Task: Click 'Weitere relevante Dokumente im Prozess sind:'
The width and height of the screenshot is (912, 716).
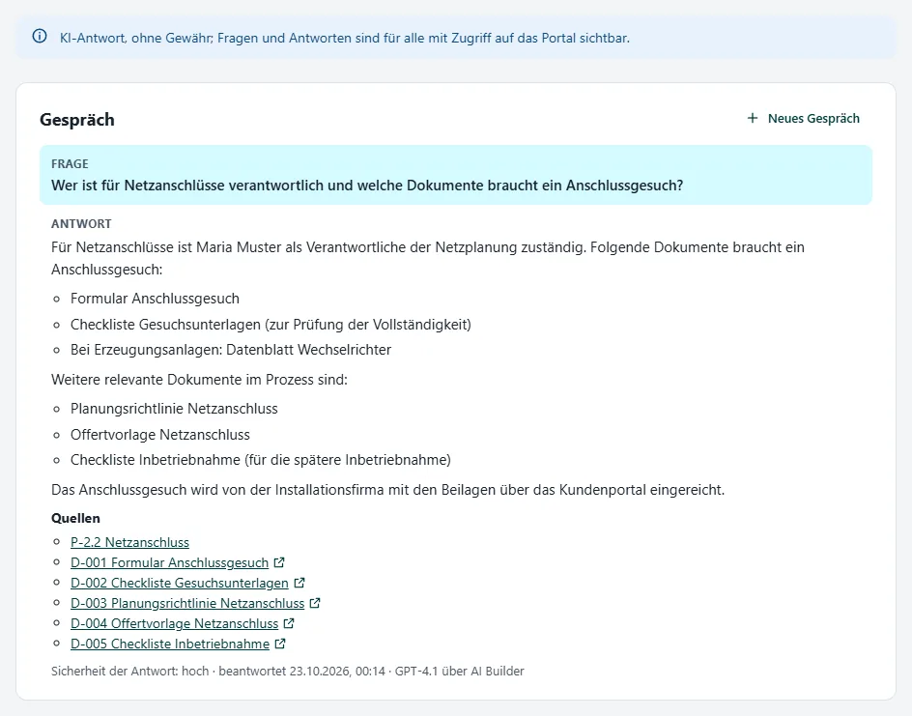Action: click(199, 380)
